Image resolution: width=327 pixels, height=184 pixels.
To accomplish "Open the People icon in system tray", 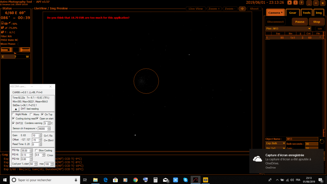I will 270,180.
